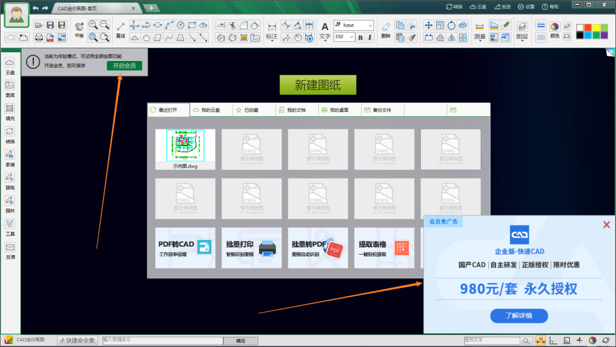Add a new tab with plus button
The width and height of the screenshot is (616, 347).
click(151, 8)
